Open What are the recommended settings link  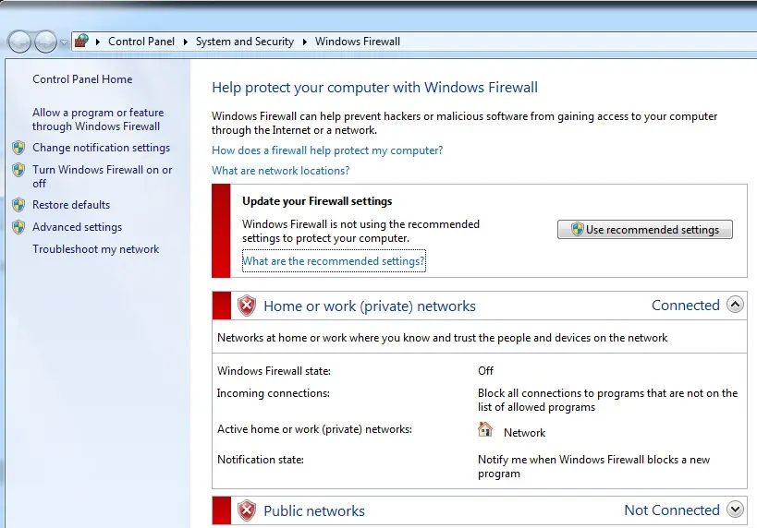[334, 261]
